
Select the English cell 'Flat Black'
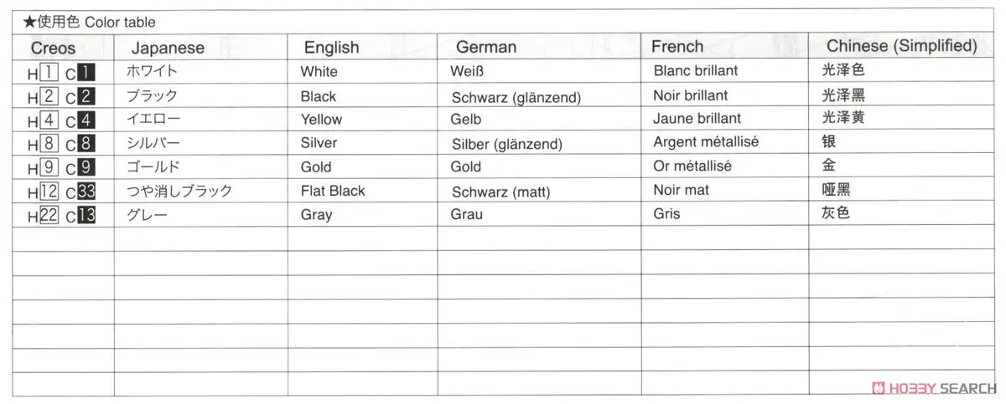(333, 191)
